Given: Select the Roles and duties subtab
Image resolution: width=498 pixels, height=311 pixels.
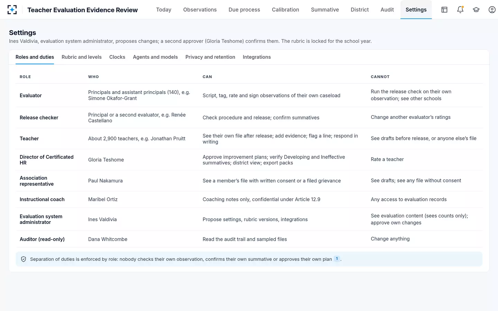Looking at the screenshot, I should coord(35,57).
